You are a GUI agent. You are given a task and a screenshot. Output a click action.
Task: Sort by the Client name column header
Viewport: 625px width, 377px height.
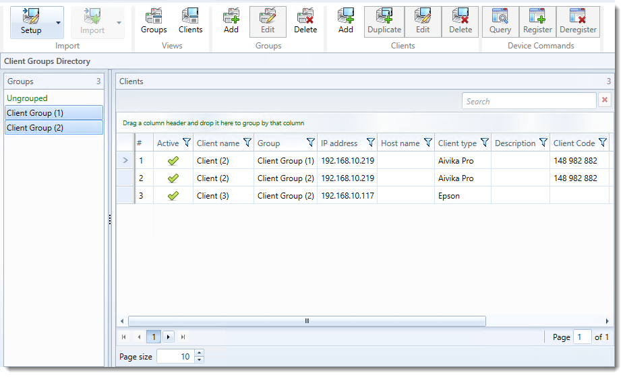pyautogui.click(x=218, y=143)
